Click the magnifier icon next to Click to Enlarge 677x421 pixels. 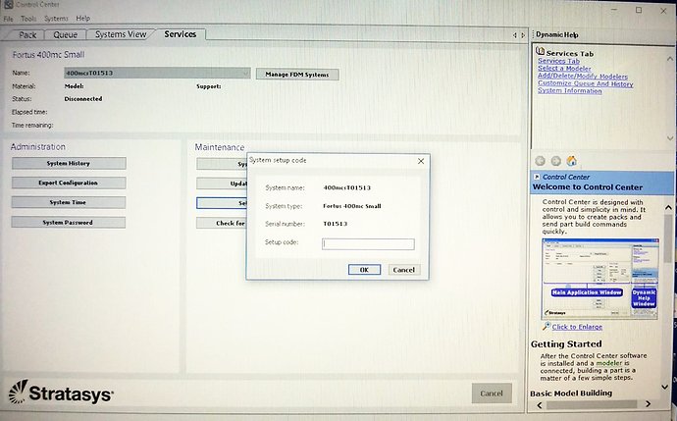[x=547, y=326]
